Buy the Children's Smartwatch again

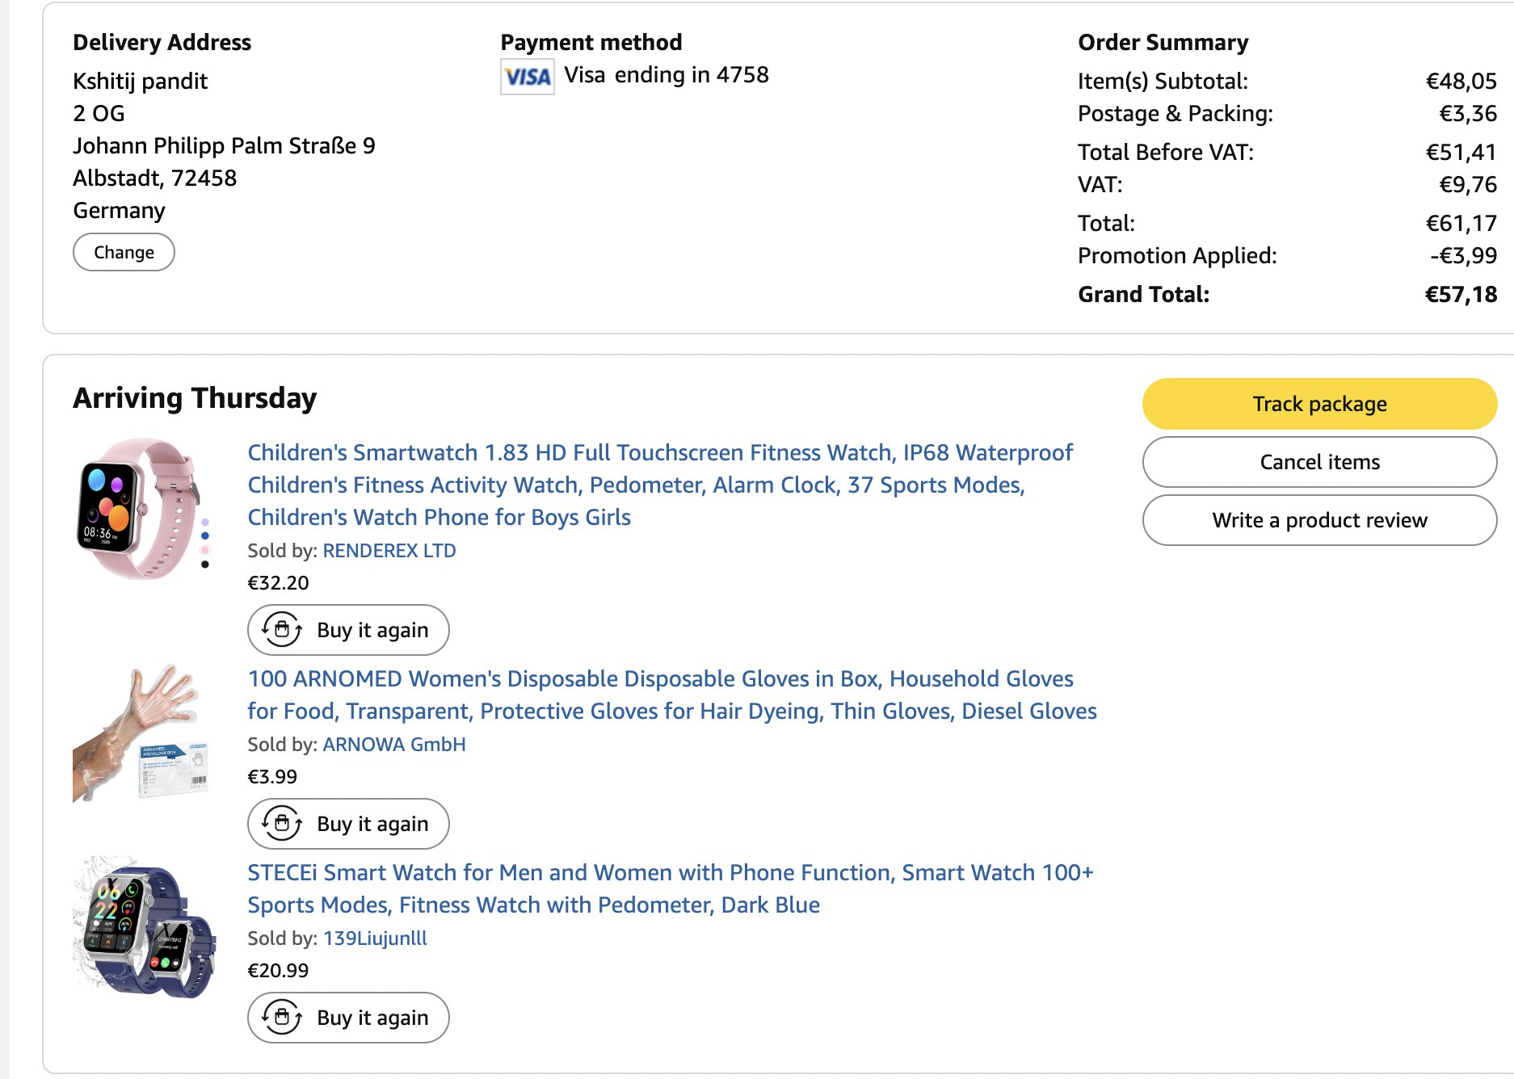372,630
